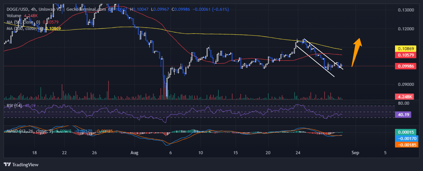Click the TradingView logo icon
The height and width of the screenshot is (171, 423).
pyautogui.click(x=7, y=165)
